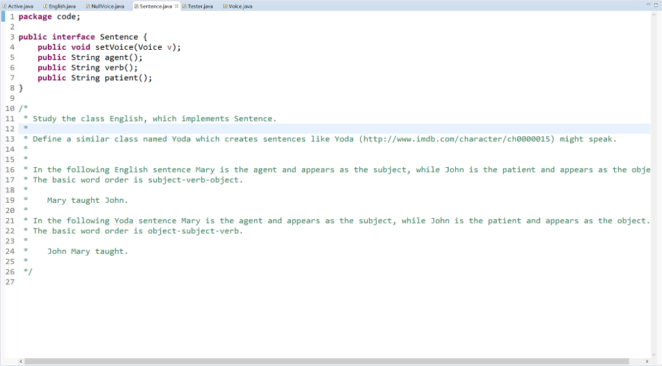Open the Voice.java tab
Viewport: 662px width, 366px height.
238,6
